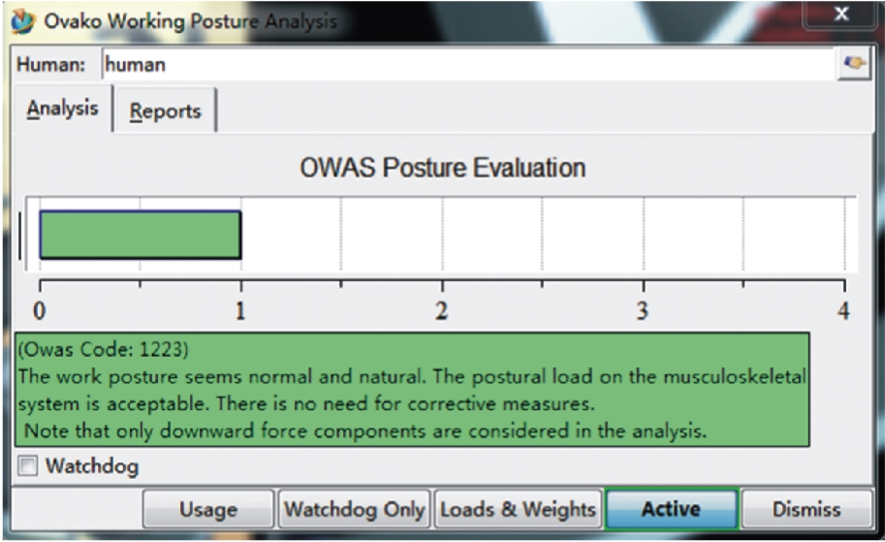Click the Watchdog Only button
This screenshot has width=885, height=542.
point(354,509)
